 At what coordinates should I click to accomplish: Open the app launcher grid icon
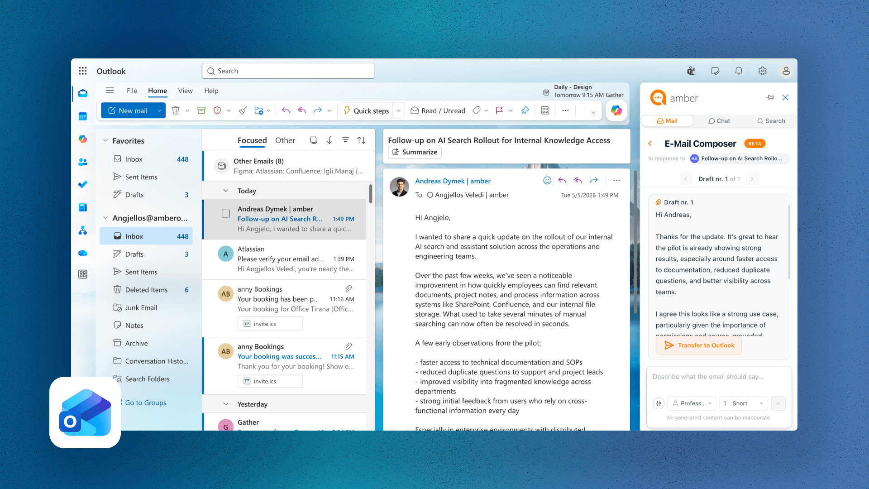[x=82, y=71]
